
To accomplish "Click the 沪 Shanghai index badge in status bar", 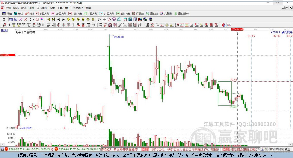I will [6, 149].
